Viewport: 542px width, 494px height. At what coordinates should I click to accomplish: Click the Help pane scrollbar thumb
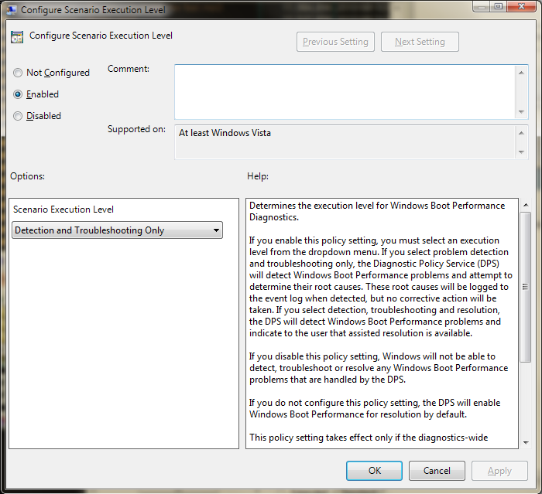click(x=526, y=288)
